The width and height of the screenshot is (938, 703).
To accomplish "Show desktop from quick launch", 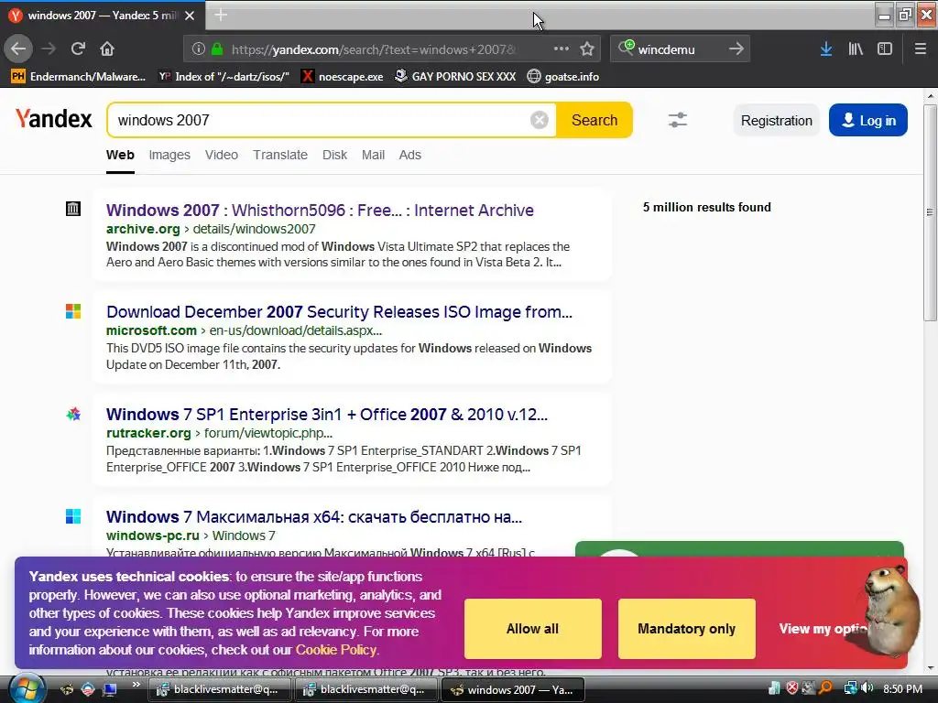I will click(110, 689).
